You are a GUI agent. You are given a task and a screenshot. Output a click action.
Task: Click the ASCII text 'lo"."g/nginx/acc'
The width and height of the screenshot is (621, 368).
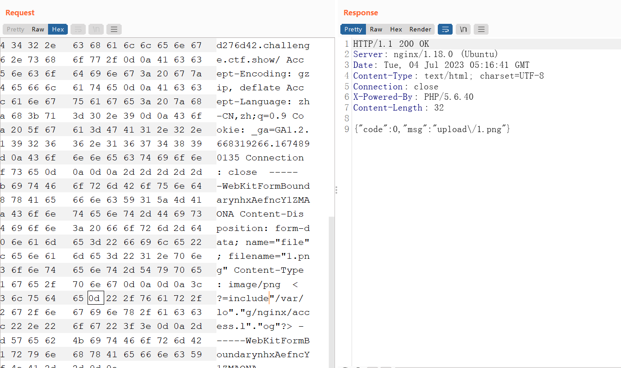coord(263,312)
